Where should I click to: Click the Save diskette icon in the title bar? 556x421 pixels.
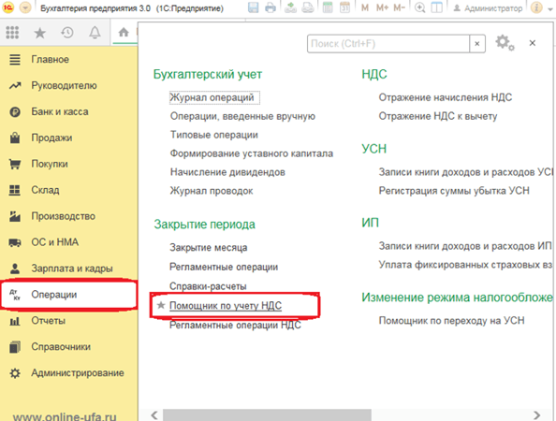point(253,7)
